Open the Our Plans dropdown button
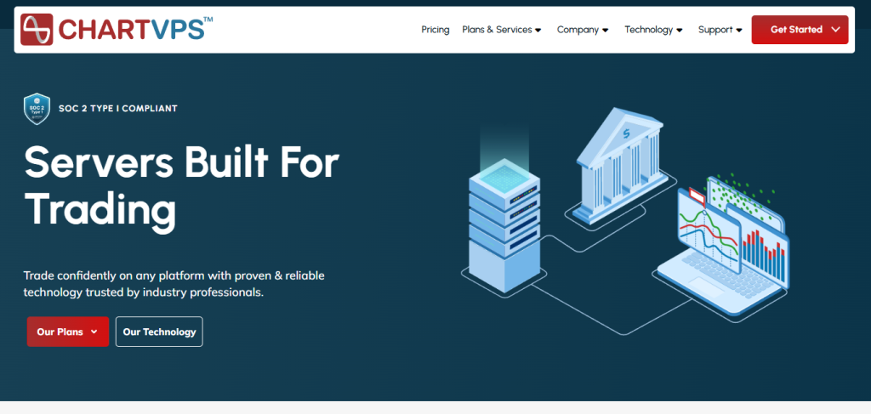 pyautogui.click(x=68, y=332)
